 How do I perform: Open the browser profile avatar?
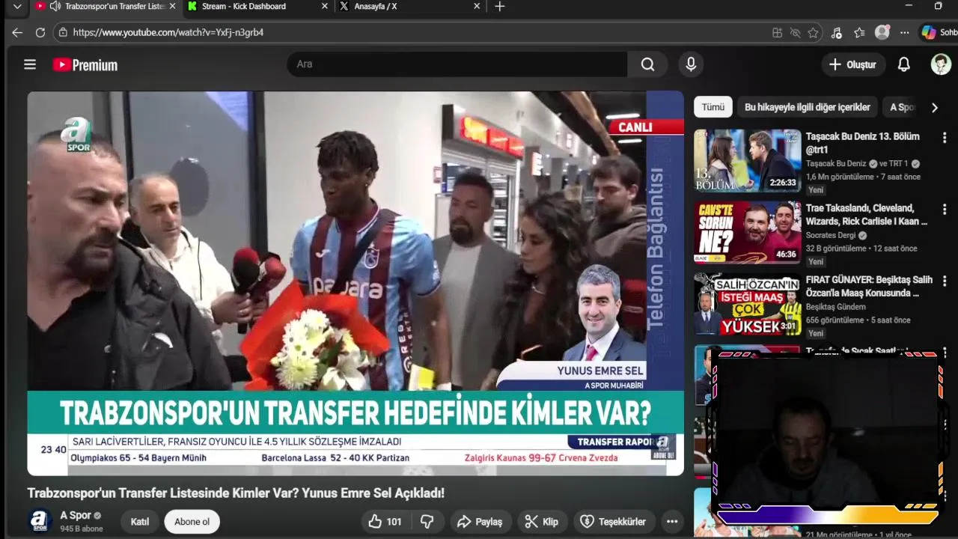tap(882, 32)
